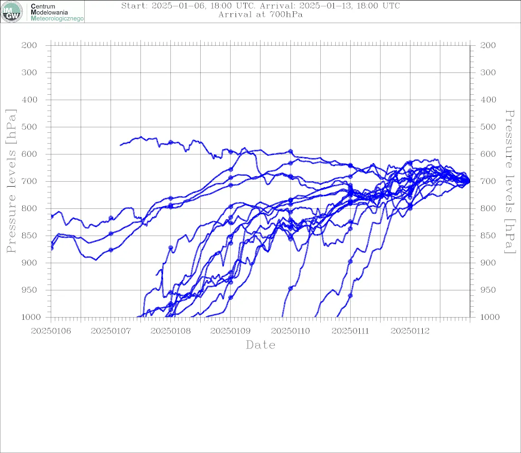Click the right axis 200 pressure label
Viewport: 521px width, 453px height.
[488, 45]
